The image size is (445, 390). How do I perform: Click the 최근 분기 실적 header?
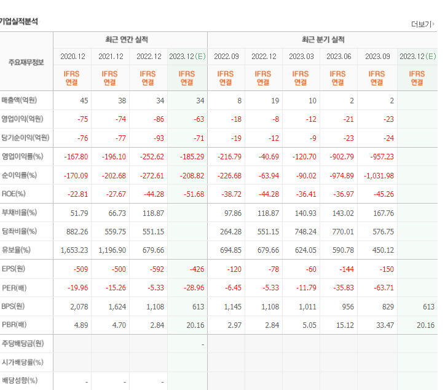pos(323,39)
